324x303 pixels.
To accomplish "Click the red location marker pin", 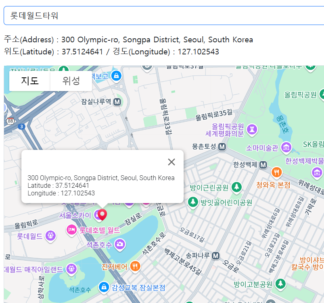I will click(x=102, y=214).
